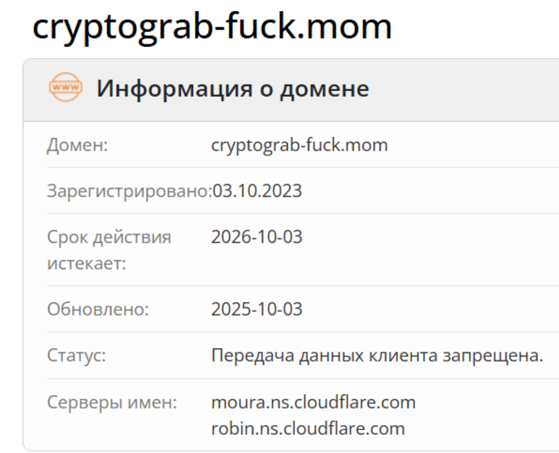
Task: Open the moura.ns.cloudflare.com name server entry
Action: coord(313,402)
